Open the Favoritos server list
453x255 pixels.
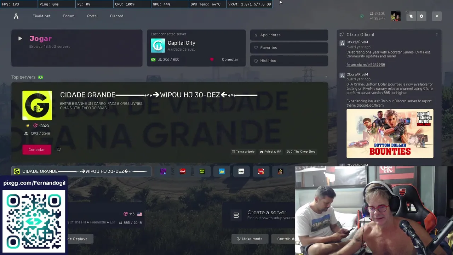[x=289, y=47]
